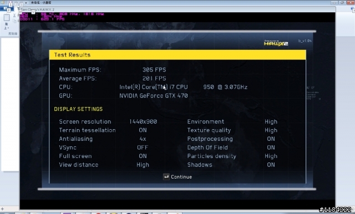
Task: Click the HAWX 2 logo
Action: pos(276,43)
